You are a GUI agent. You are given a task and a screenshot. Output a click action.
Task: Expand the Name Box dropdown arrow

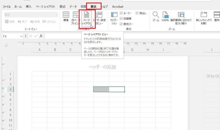pyautogui.click(x=21, y=36)
